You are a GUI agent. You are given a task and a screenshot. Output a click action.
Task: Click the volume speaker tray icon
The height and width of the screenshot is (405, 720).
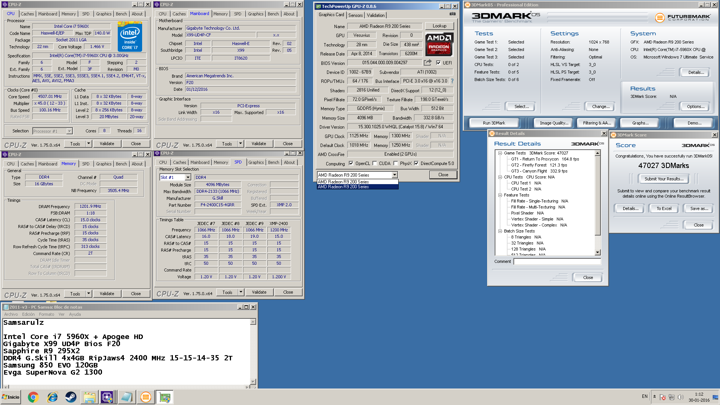tap(681, 397)
